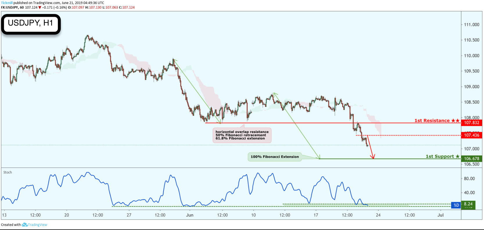
Task: Click the '10' date axis label
Action: pyautogui.click(x=253, y=215)
